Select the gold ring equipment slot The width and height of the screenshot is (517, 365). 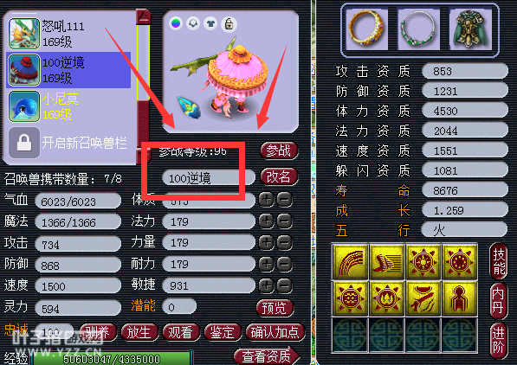[366, 29]
